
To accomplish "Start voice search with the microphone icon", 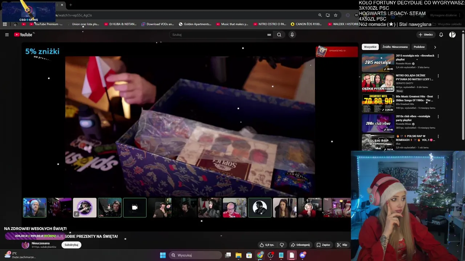I will coord(292,35).
